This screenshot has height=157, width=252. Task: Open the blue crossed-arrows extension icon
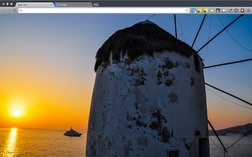[x=194, y=11]
